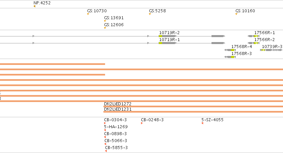The height and width of the screenshot is (153, 283).
Task: Click the 10739R-3 label text
Action: point(272,47)
